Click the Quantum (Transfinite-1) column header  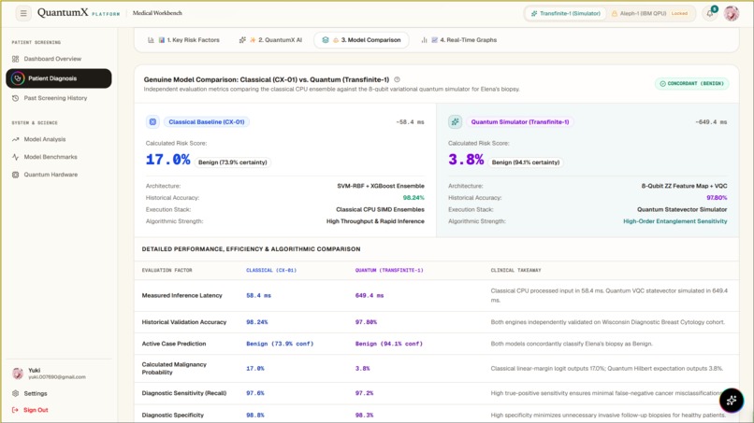pos(389,270)
